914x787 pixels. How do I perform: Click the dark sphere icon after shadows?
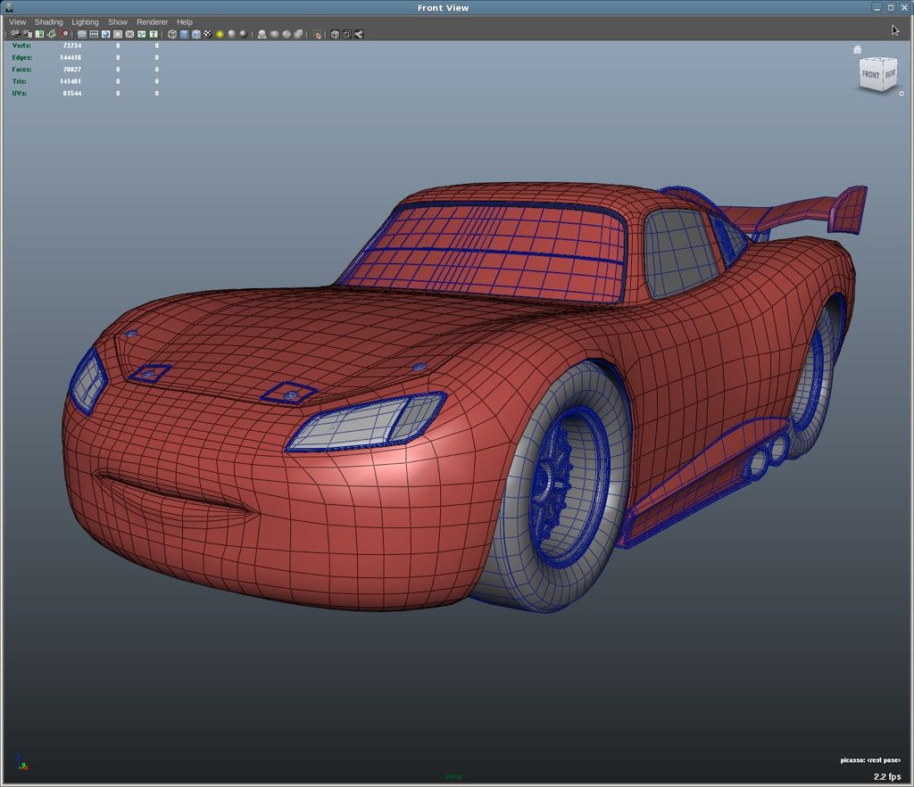[243, 35]
